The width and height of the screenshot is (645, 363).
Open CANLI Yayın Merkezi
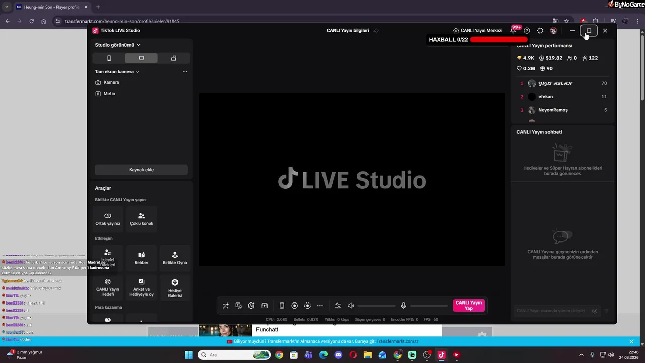tap(477, 31)
